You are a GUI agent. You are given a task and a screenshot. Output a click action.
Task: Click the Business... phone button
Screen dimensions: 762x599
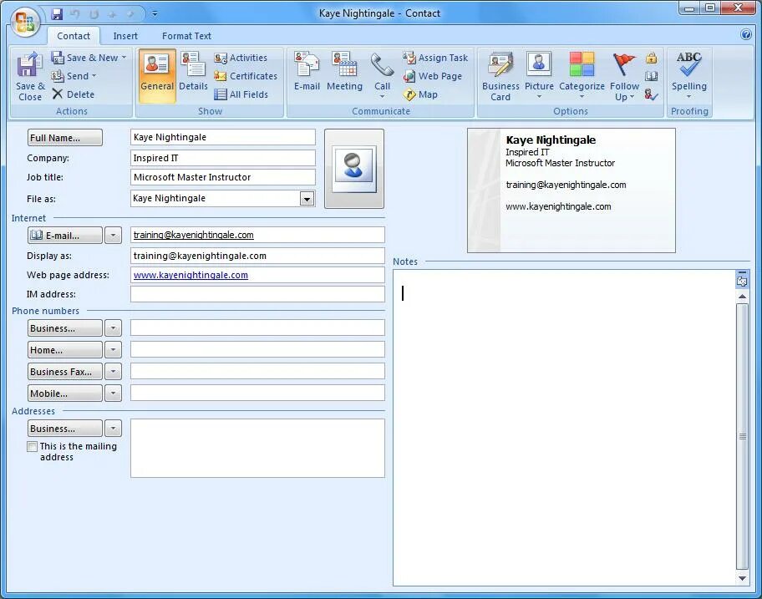click(64, 328)
